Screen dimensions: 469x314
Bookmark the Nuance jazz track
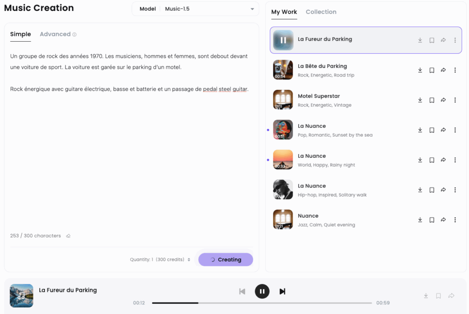coord(431,220)
